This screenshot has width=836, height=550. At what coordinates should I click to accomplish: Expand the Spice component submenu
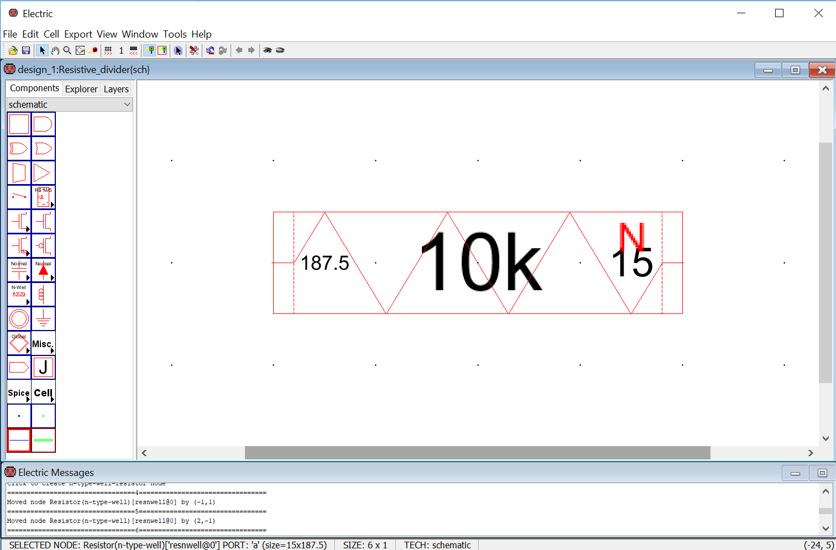point(19,392)
